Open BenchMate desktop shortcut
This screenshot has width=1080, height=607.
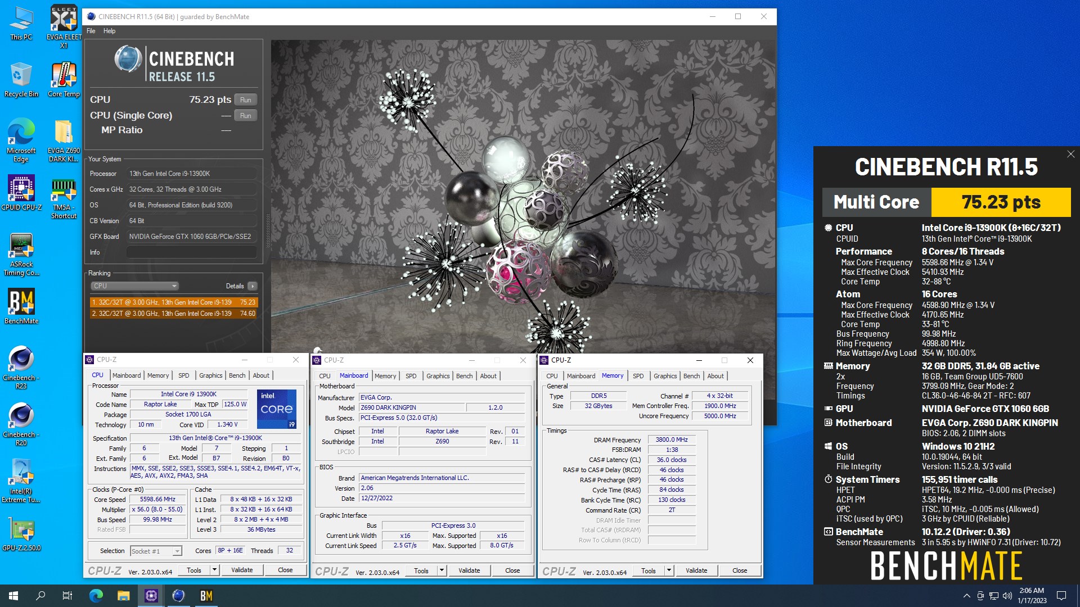click(x=21, y=306)
